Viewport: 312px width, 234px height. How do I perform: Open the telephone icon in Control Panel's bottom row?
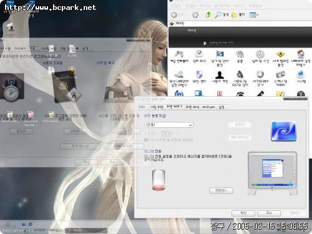(240, 94)
